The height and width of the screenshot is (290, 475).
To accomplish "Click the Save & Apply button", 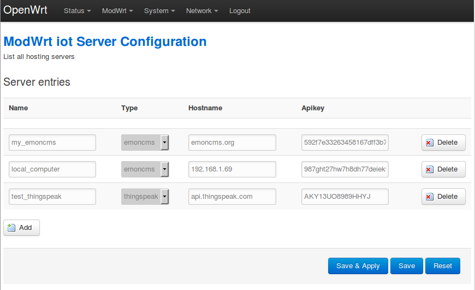I will 358,266.
